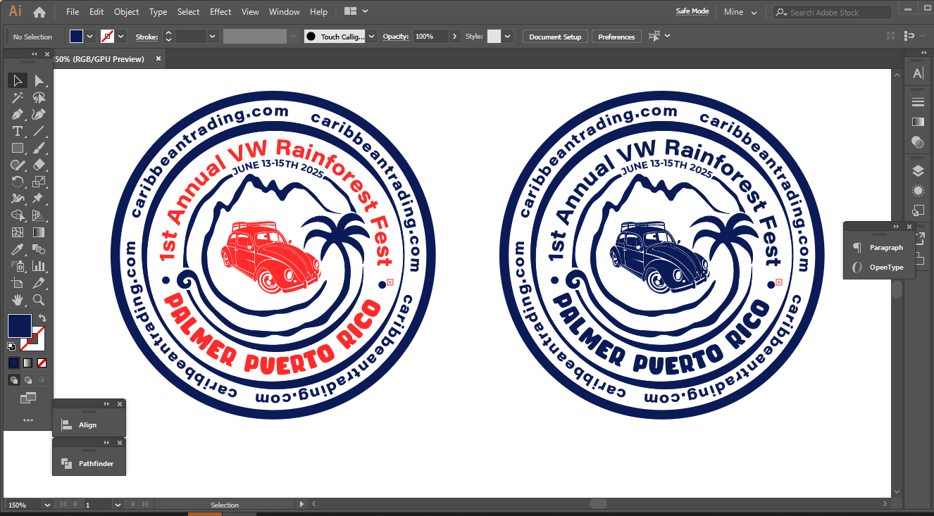Expand the Opacity slider arrow
Image resolution: width=934 pixels, height=516 pixels.
pos(454,37)
